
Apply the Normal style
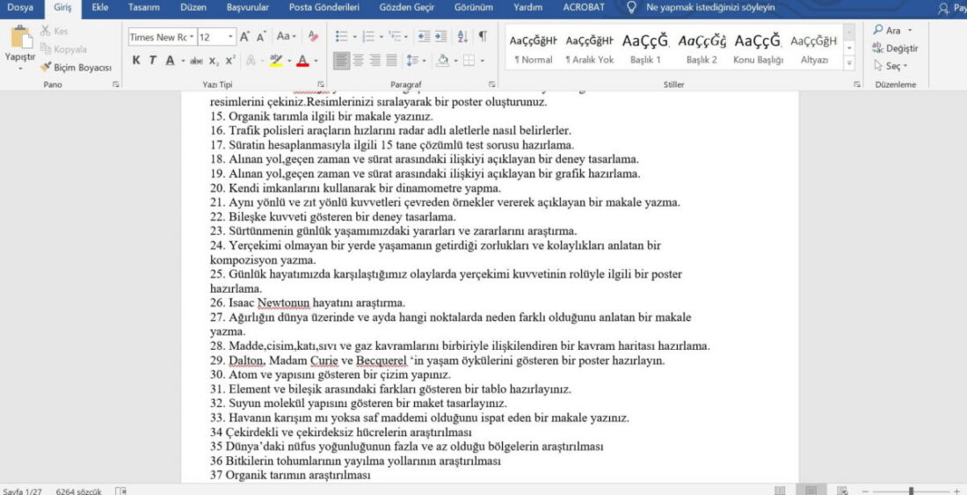[533, 48]
